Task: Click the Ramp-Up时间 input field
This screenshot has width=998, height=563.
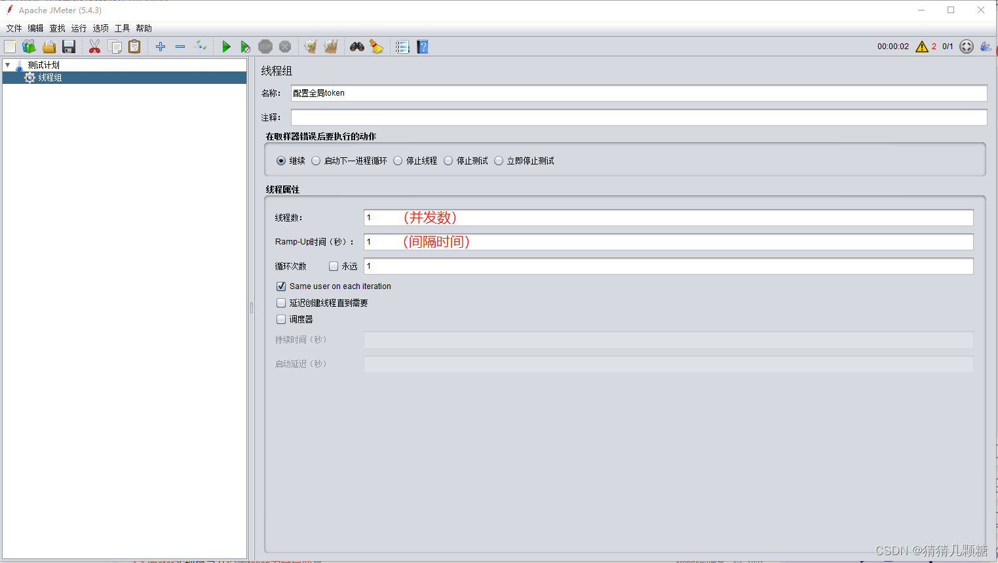Action: click(x=668, y=242)
